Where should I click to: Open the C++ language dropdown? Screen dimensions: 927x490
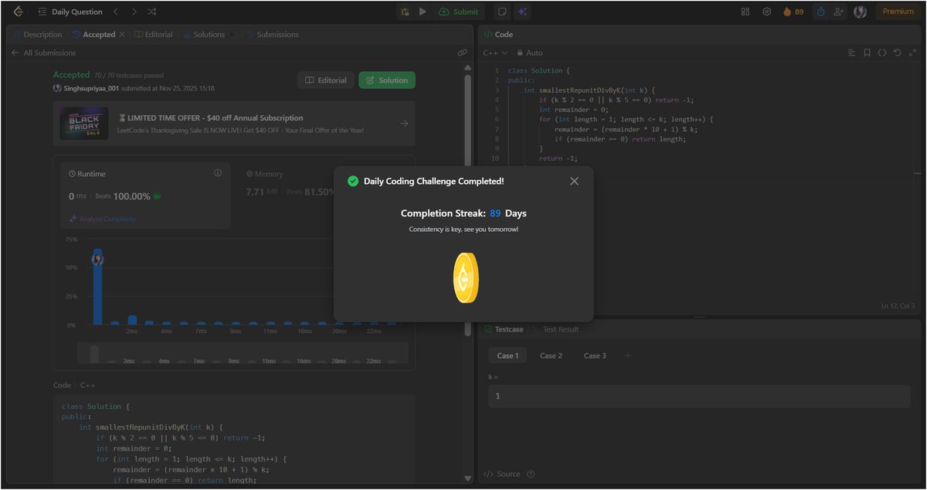[x=493, y=53]
